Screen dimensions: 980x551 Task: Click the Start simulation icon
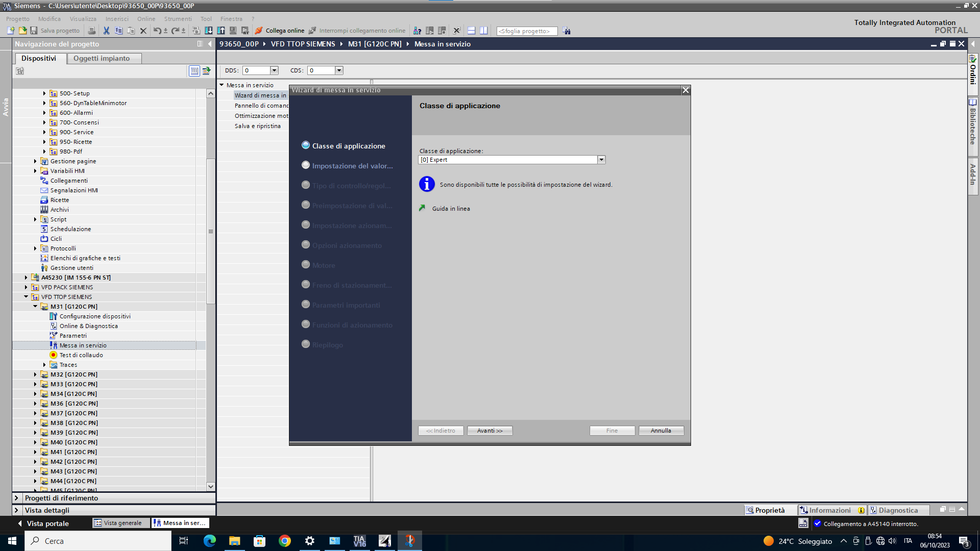[x=233, y=31]
